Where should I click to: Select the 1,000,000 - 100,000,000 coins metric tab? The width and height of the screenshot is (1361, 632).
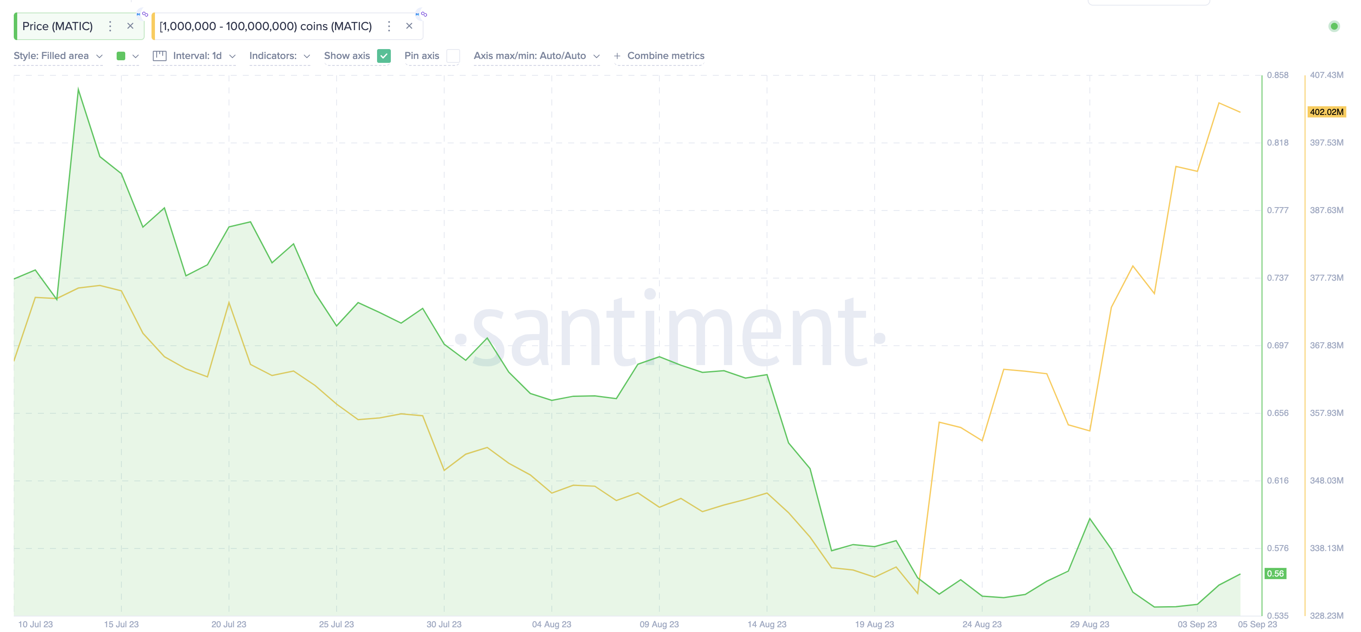point(266,26)
